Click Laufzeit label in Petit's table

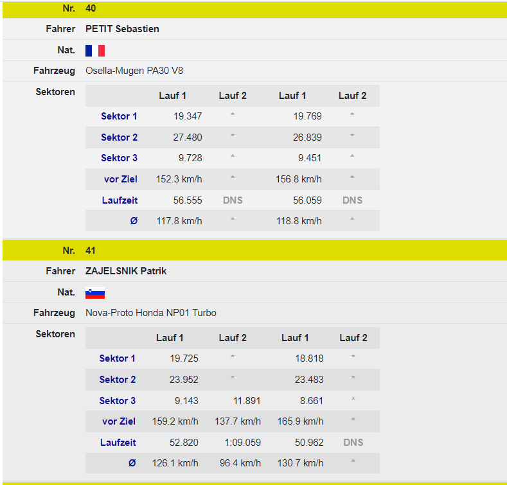[120, 200]
